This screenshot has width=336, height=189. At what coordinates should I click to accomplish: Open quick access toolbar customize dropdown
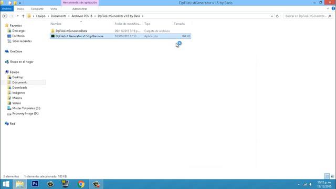coord(20,3)
